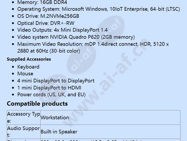Click the Accessory Type table cell
This screenshot has width=187, height=141.
click(x=24, y=117)
